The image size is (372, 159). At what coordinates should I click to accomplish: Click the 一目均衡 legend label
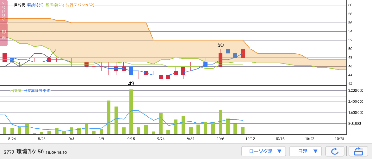17,5
